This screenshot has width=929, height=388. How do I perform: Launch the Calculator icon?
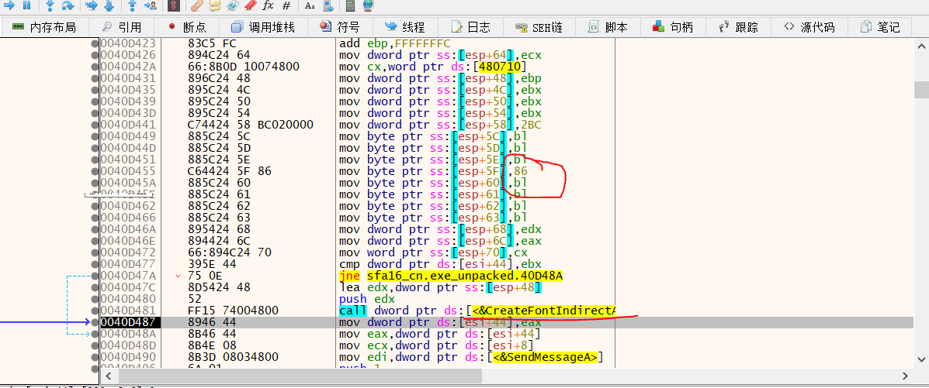click(x=350, y=5)
